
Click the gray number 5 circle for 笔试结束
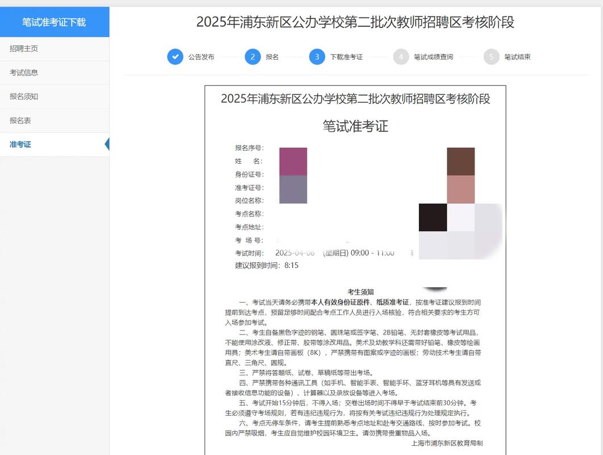click(x=490, y=57)
